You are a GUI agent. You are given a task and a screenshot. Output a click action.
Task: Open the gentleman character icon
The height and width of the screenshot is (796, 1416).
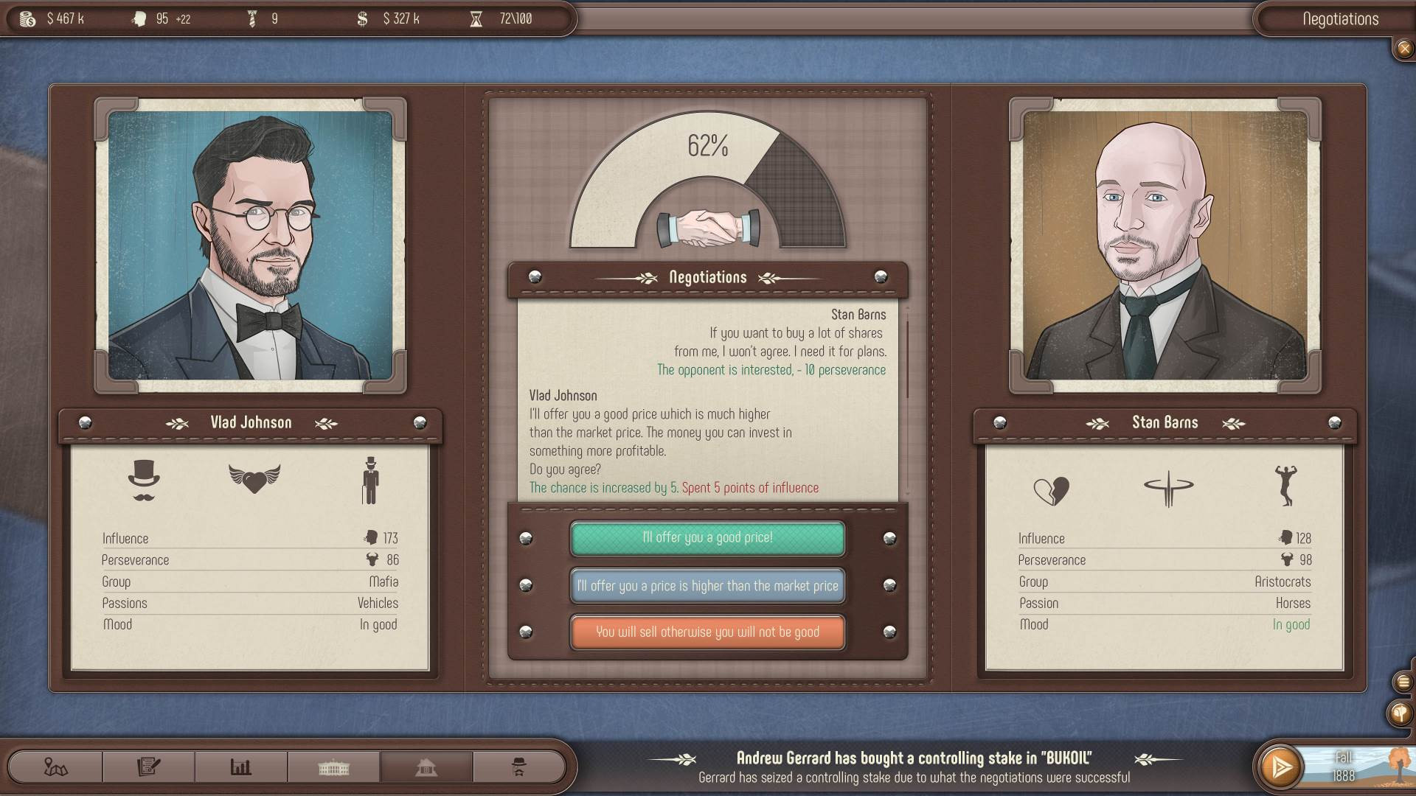coord(518,767)
